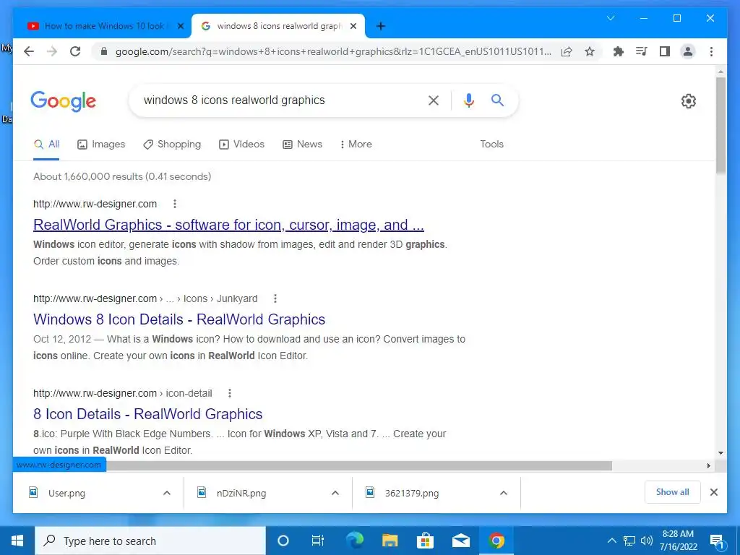The image size is (740, 555).
Task: Click Show all downloads
Action: pyautogui.click(x=673, y=492)
